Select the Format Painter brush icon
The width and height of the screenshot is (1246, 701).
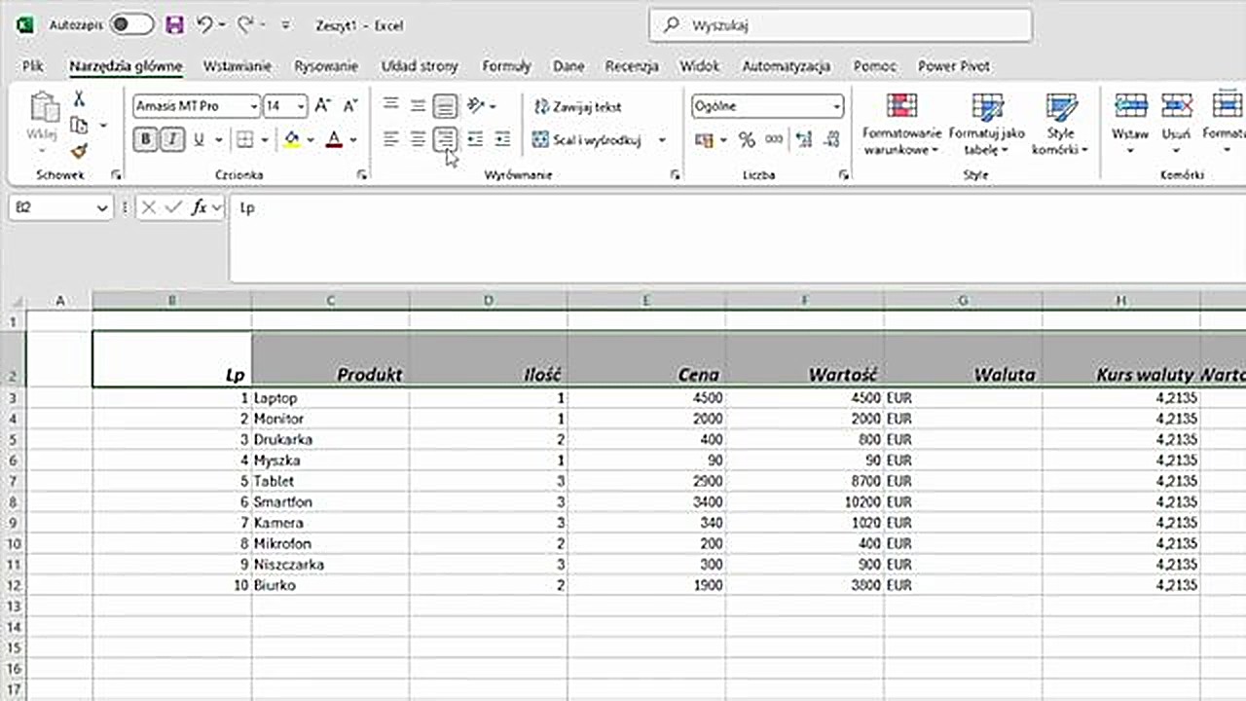click(x=79, y=151)
